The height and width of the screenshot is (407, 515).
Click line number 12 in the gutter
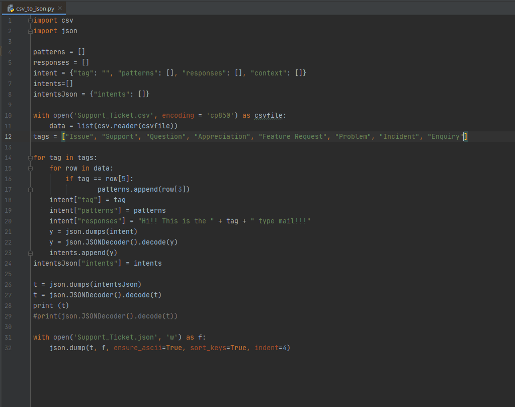pos(9,137)
